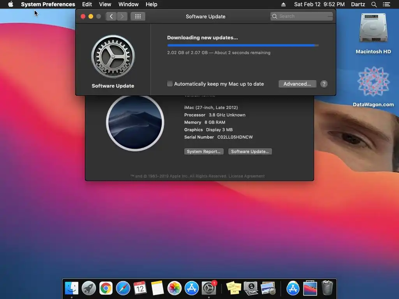Open Notification Center list icon
The image size is (399, 299).
(387, 4)
